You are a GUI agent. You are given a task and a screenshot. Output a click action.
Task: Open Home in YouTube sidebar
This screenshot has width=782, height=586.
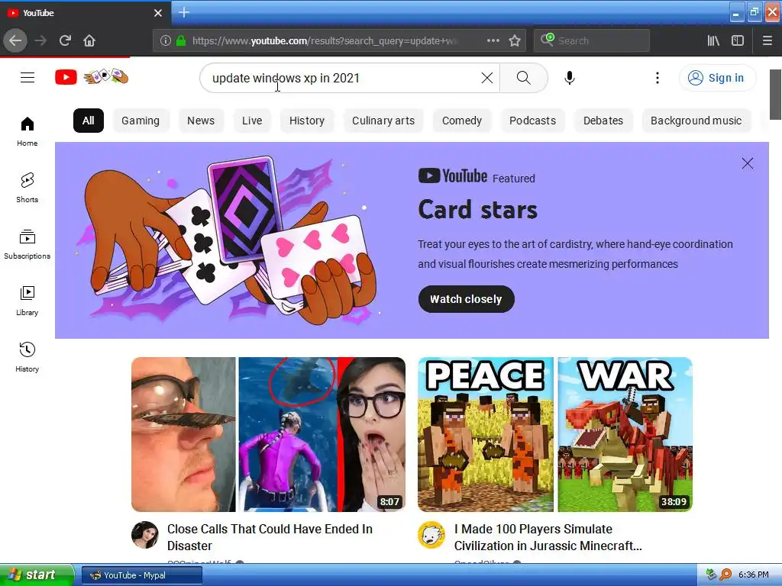point(27,131)
